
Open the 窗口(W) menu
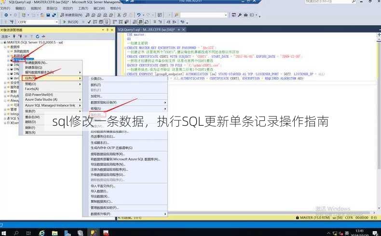click(x=99, y=8)
